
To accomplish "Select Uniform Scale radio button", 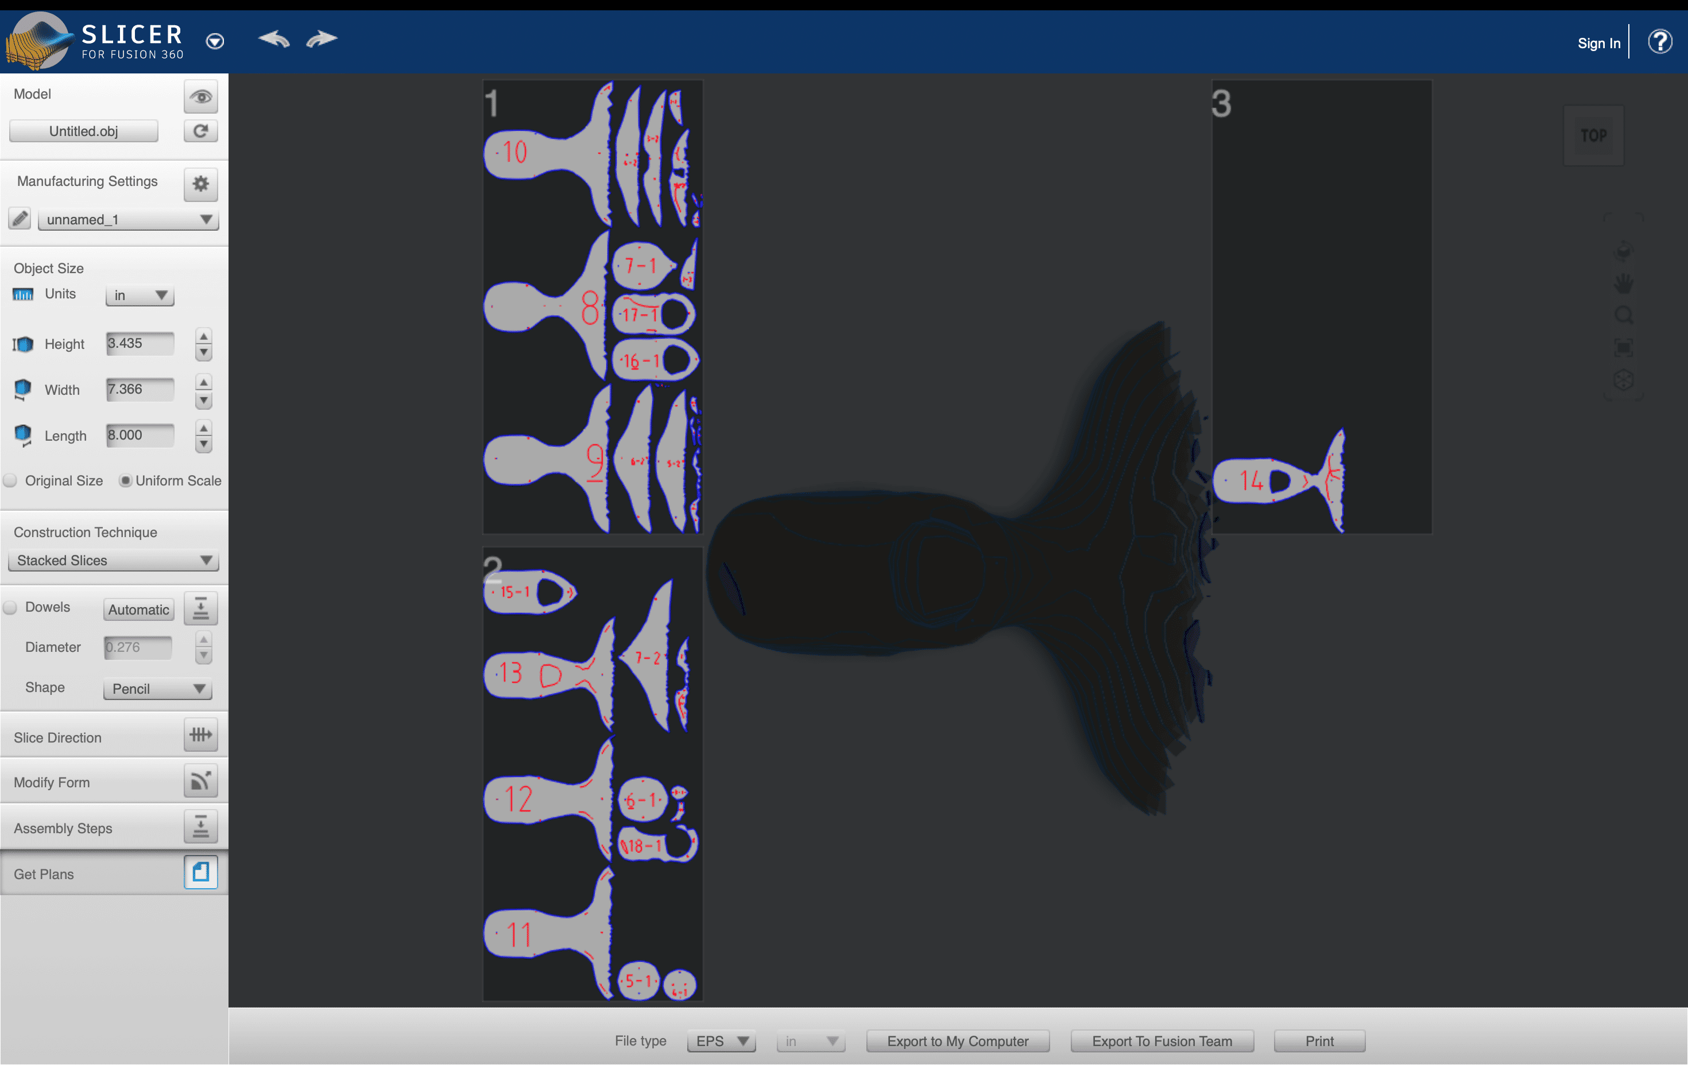I will [126, 481].
